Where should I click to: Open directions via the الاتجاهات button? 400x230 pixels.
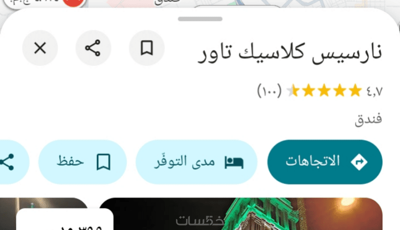coord(324,161)
